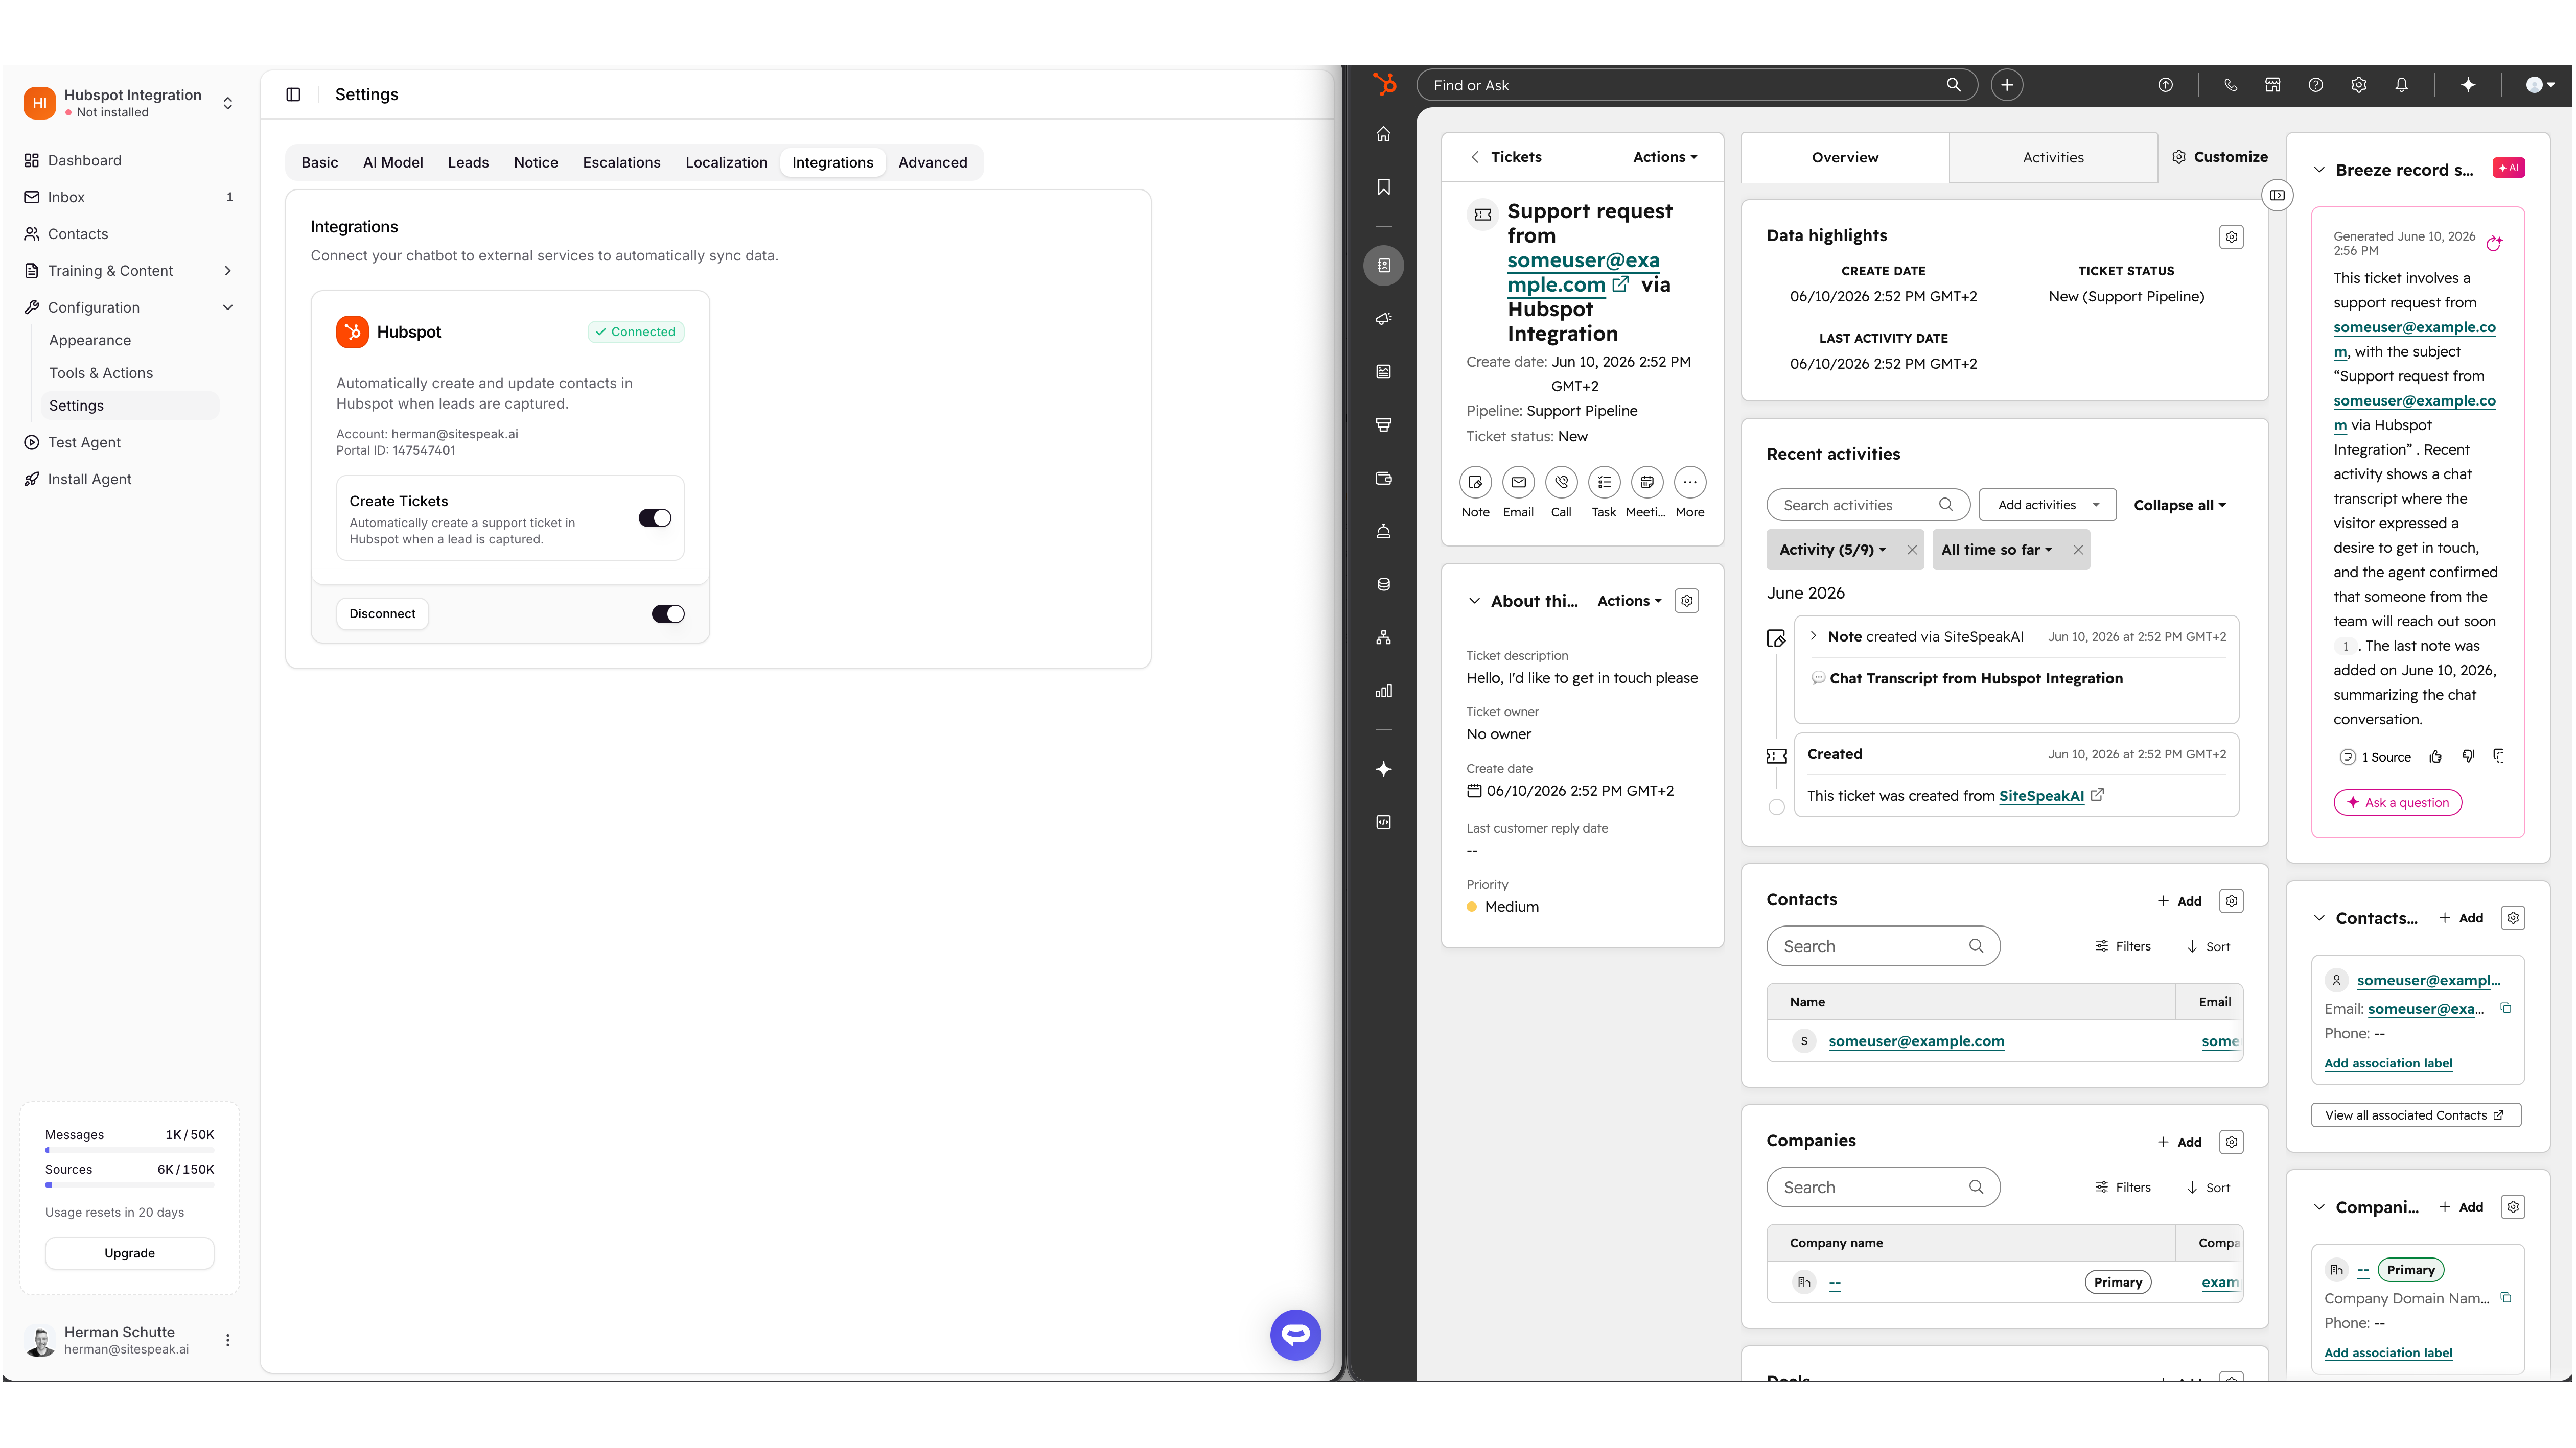Open the HubSpot calling phone icon
This screenshot has height=1448, width=2576.
click(2230, 85)
